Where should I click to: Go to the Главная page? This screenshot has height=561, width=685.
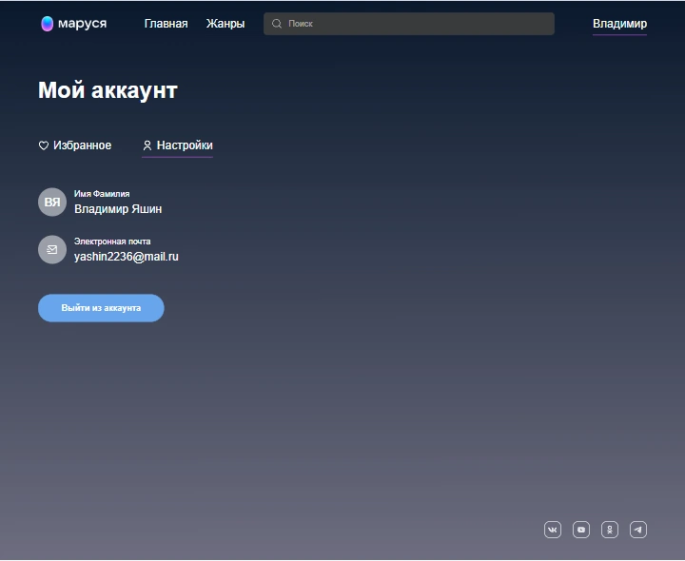166,24
